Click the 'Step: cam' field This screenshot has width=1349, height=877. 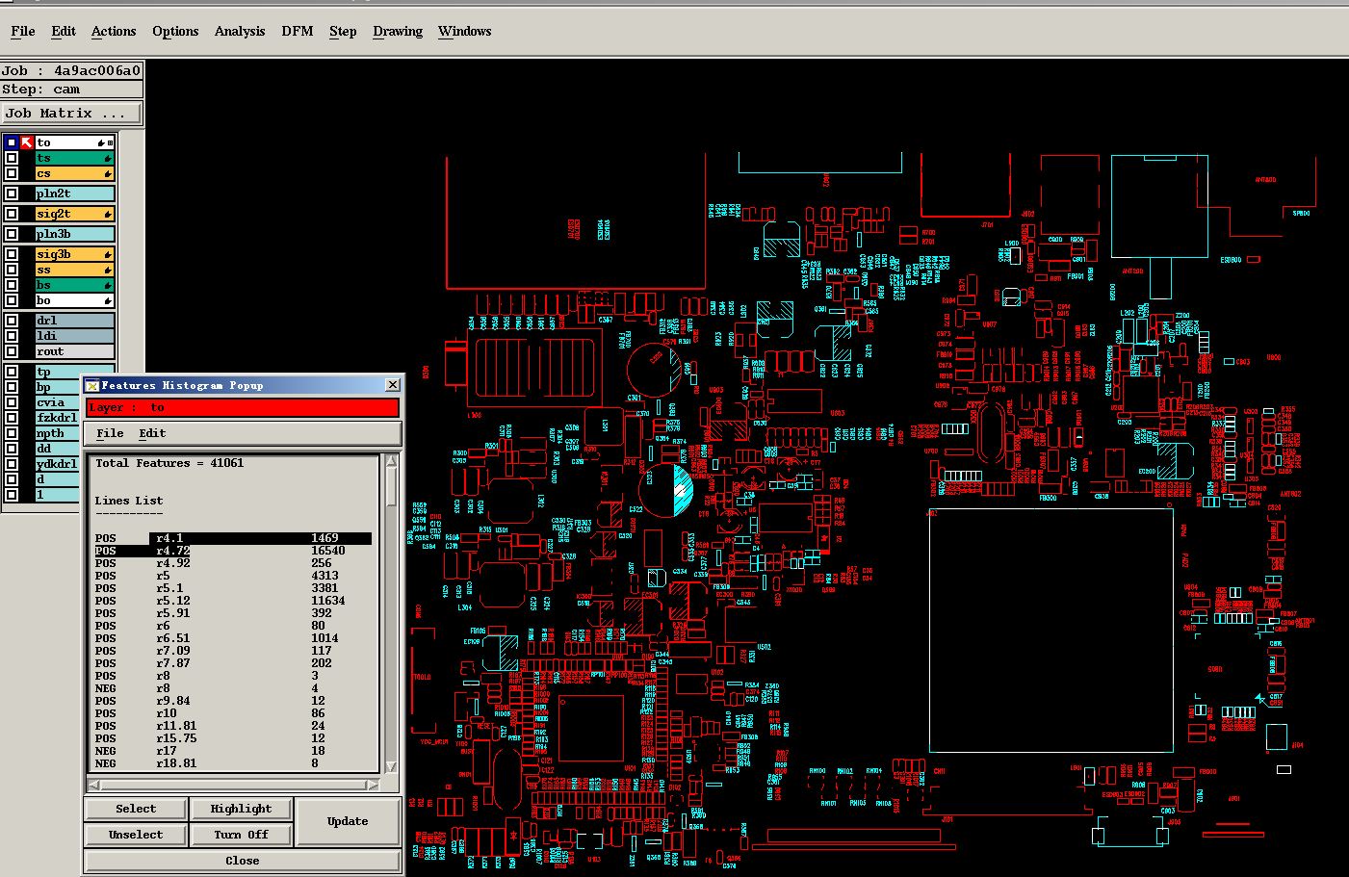(71, 89)
